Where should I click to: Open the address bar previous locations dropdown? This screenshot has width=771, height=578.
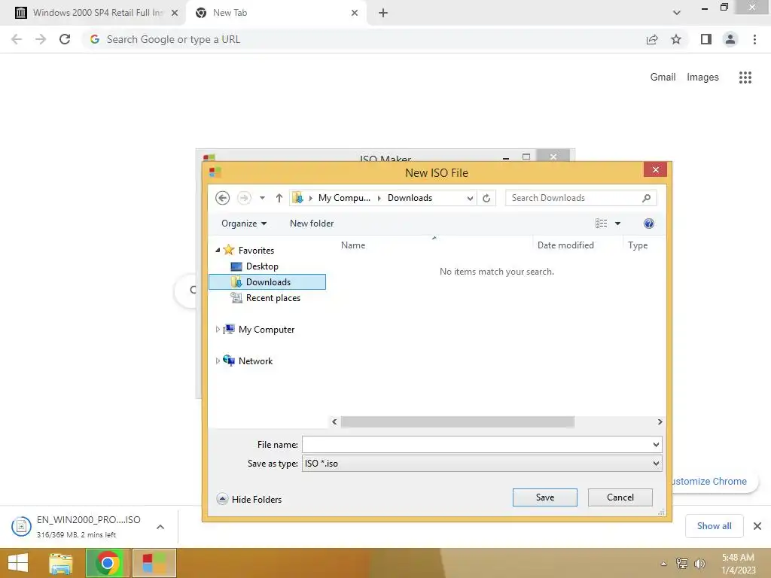click(470, 198)
